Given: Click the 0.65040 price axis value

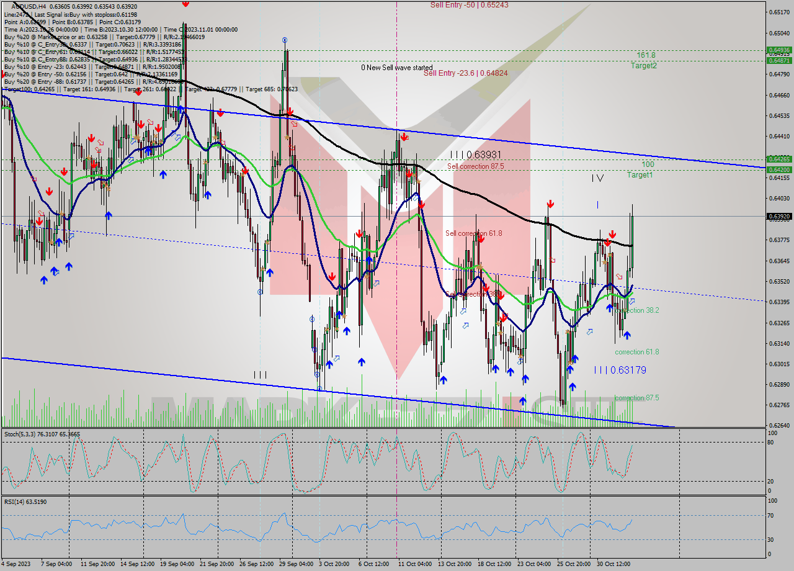Looking at the screenshot, I should pos(779,33).
